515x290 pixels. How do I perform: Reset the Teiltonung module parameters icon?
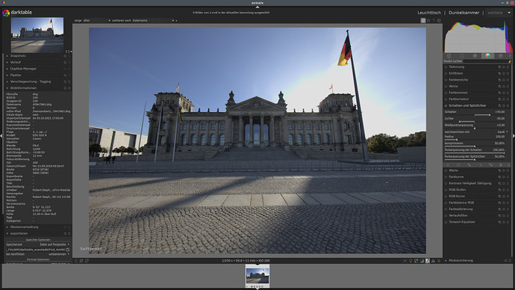(x=504, y=67)
